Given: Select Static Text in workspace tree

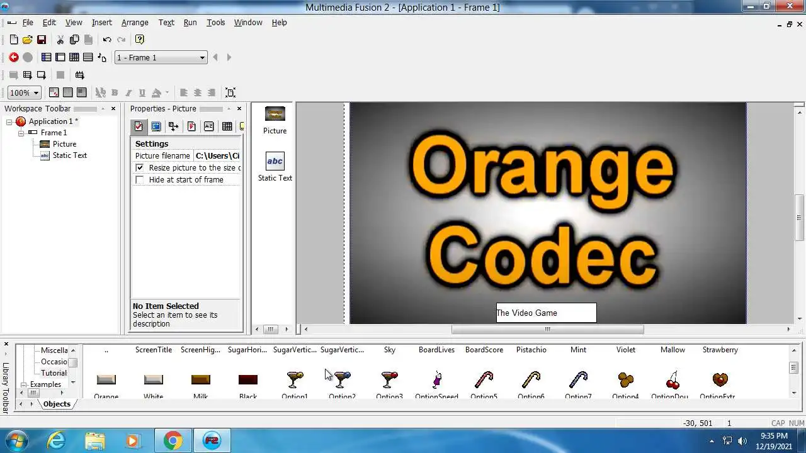Looking at the screenshot, I should click(70, 155).
